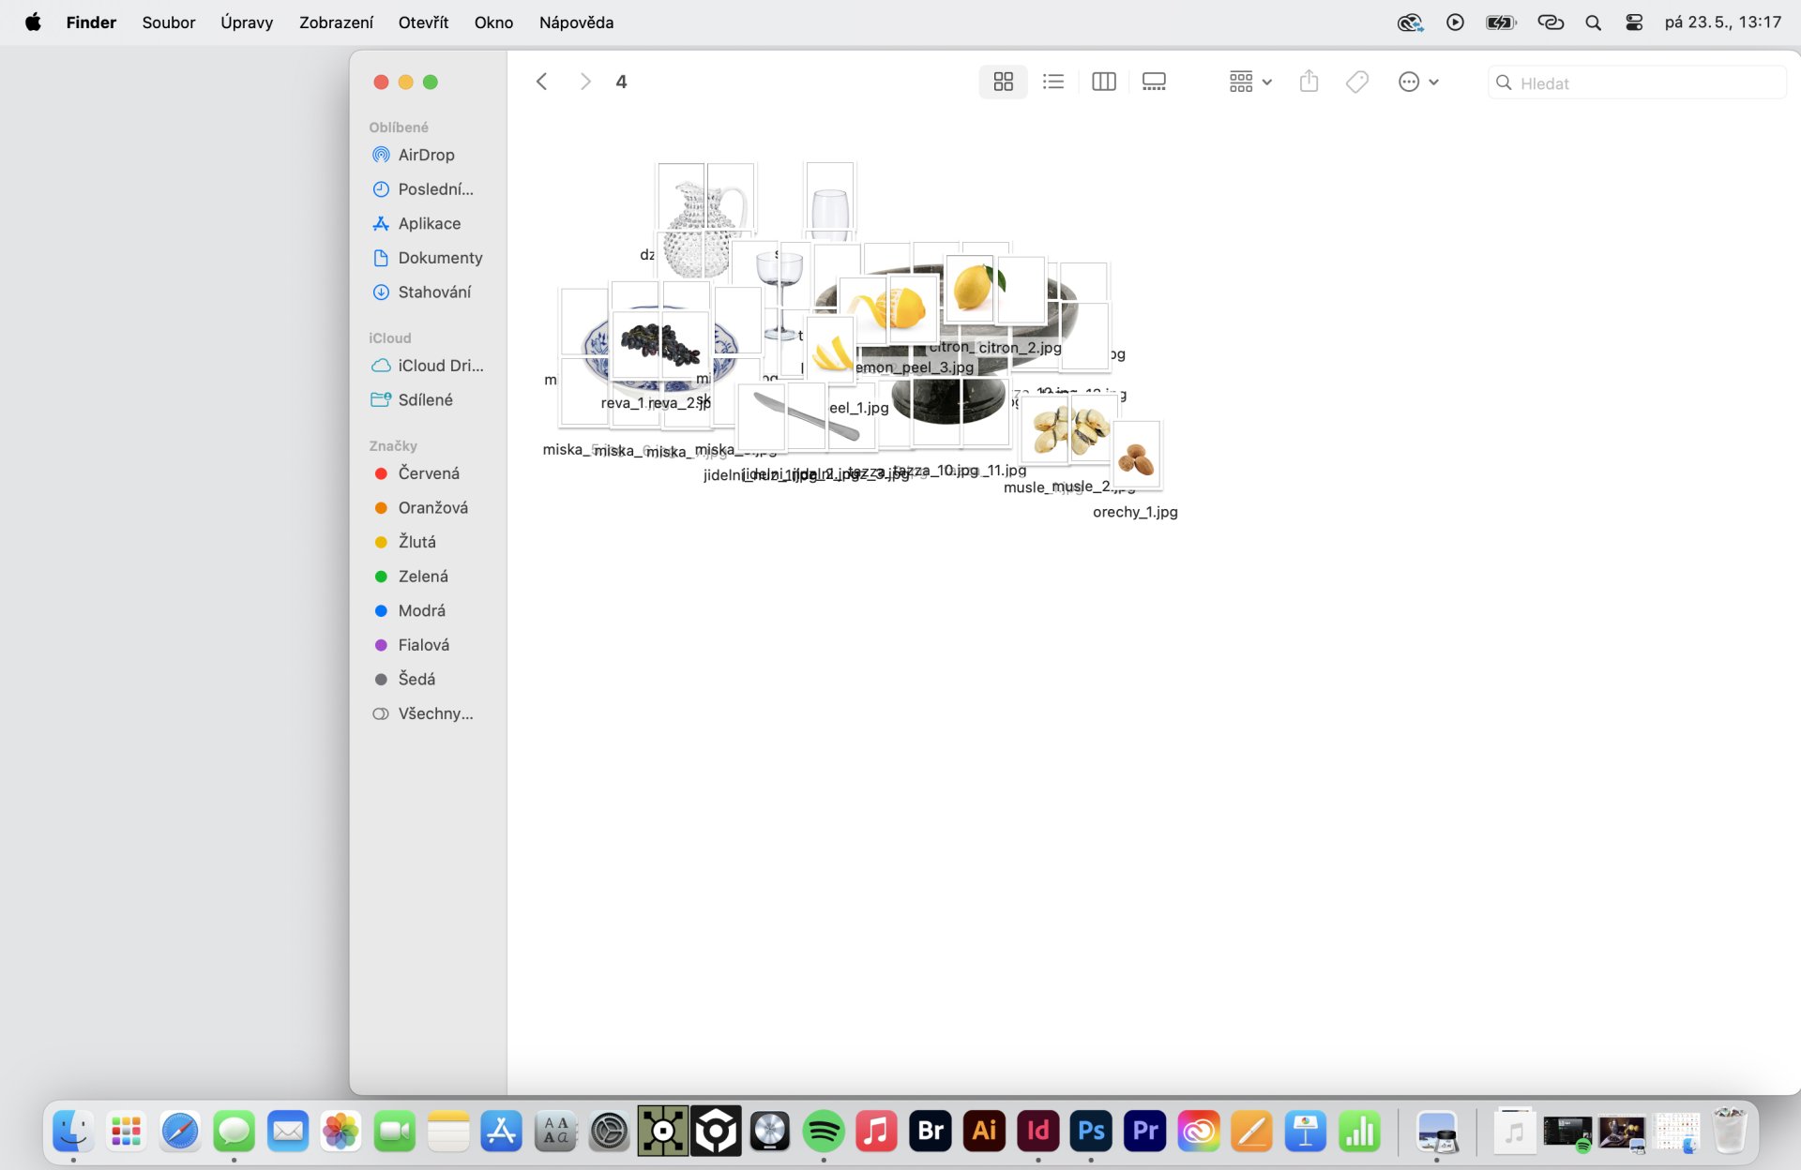
Task: Select orechy_1.jpg thumbnail
Action: pyautogui.click(x=1136, y=457)
